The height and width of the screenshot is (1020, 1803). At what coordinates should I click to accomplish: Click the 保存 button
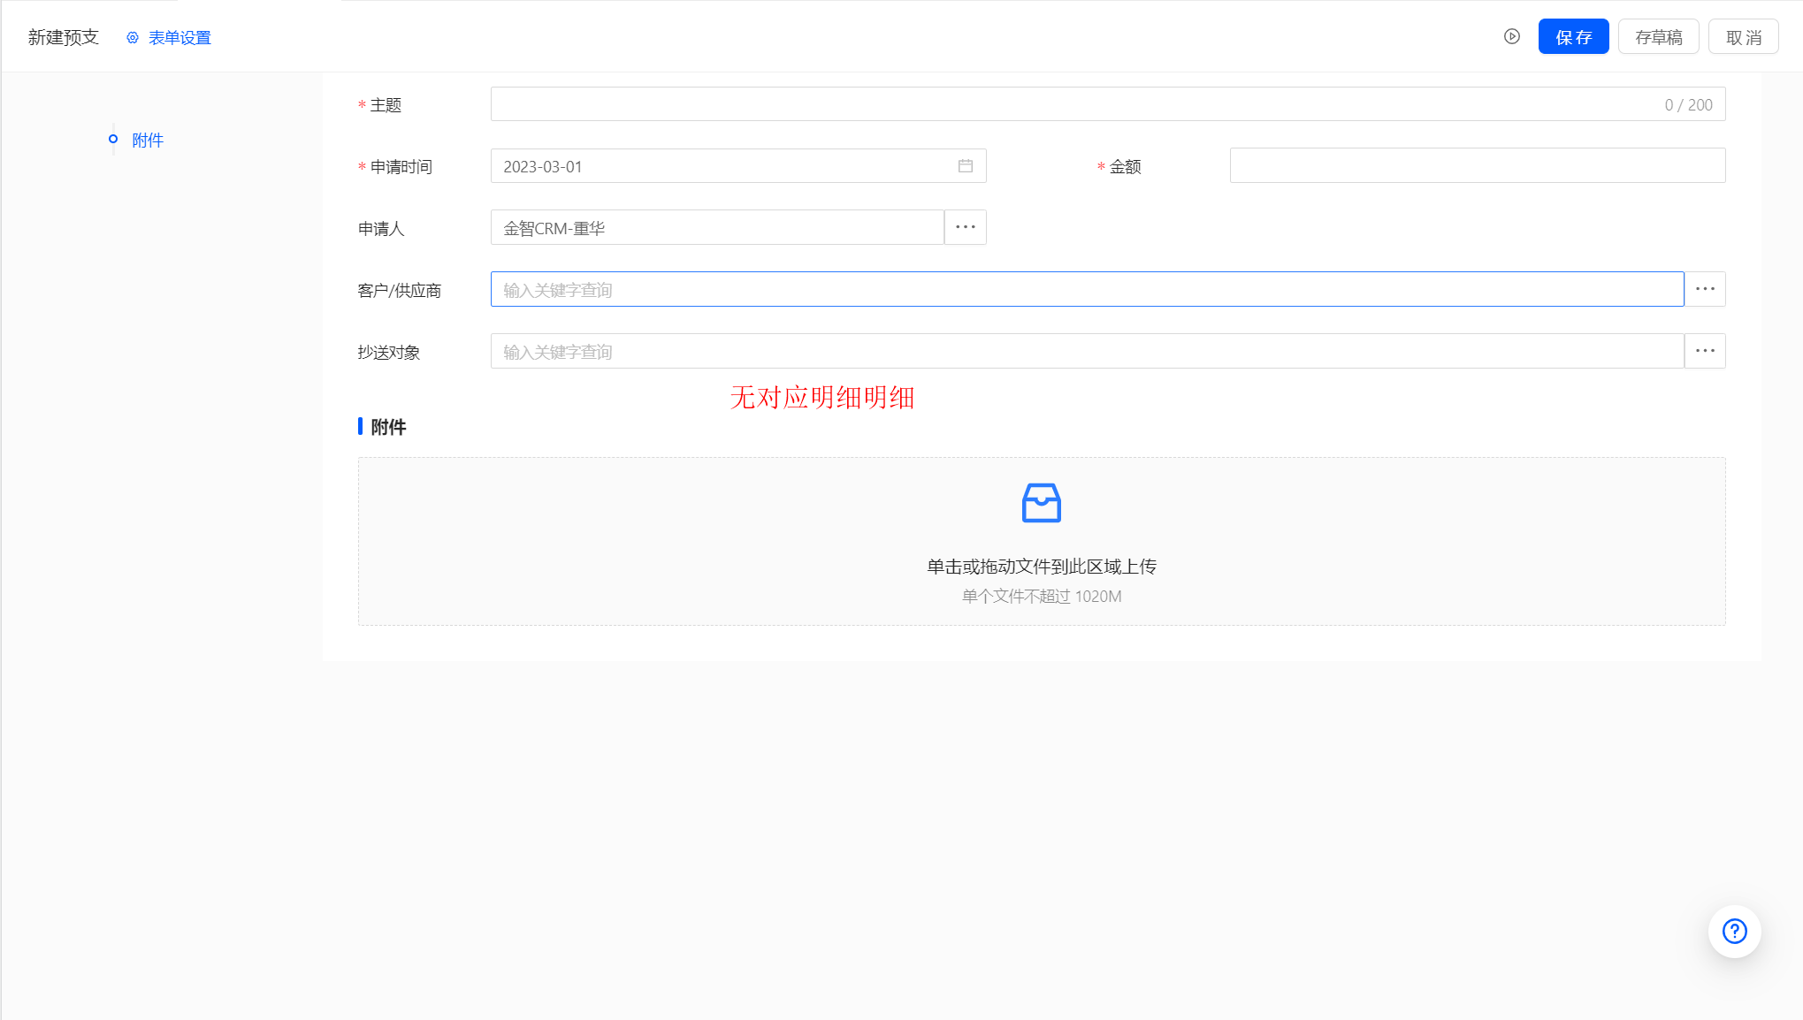(1573, 37)
